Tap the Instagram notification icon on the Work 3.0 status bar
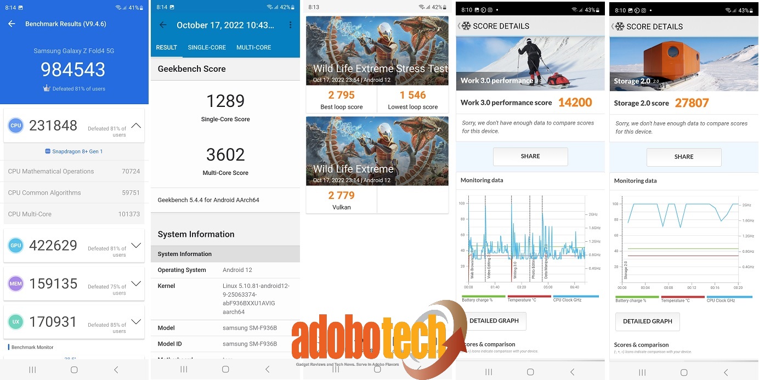This screenshot has width=759, height=380. tap(490, 10)
